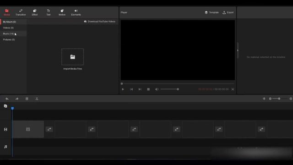Mute the player volume speaker icon

[157, 89]
